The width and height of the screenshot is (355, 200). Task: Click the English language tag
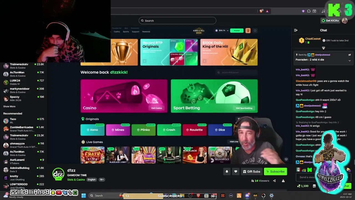coord(92,180)
